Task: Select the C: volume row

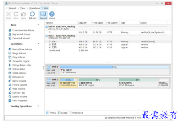Action: pyautogui.click(x=108, y=32)
